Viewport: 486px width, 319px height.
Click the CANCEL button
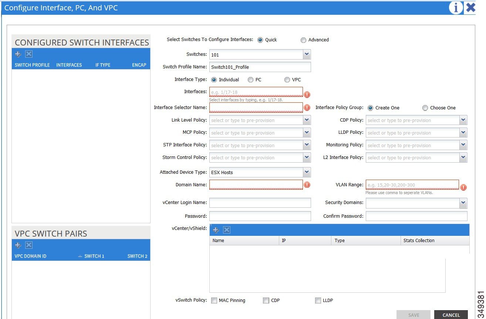point(451,315)
